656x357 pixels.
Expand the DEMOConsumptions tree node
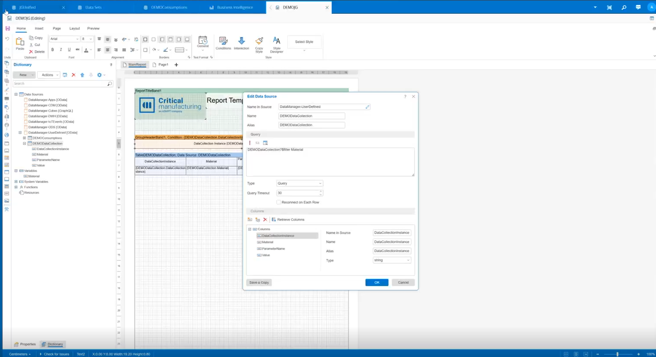tap(25, 138)
